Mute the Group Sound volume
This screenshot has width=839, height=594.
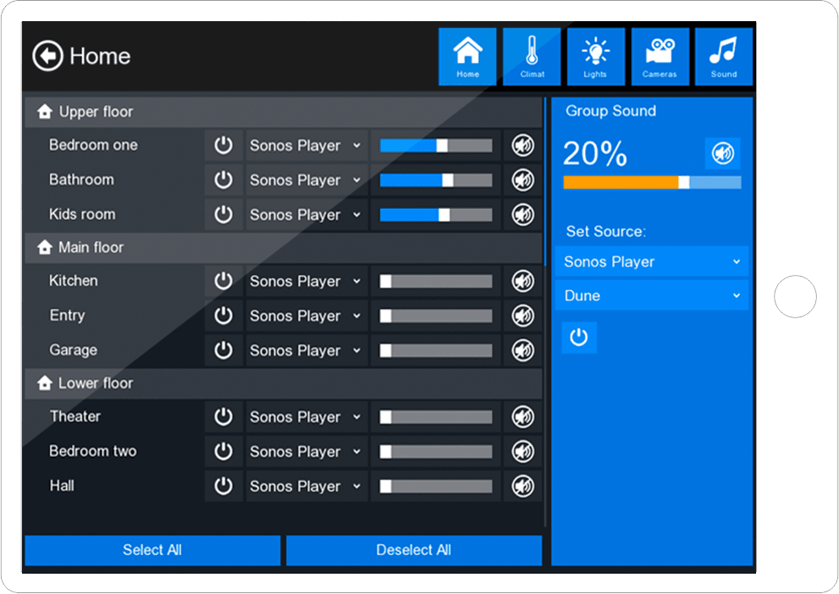click(722, 153)
